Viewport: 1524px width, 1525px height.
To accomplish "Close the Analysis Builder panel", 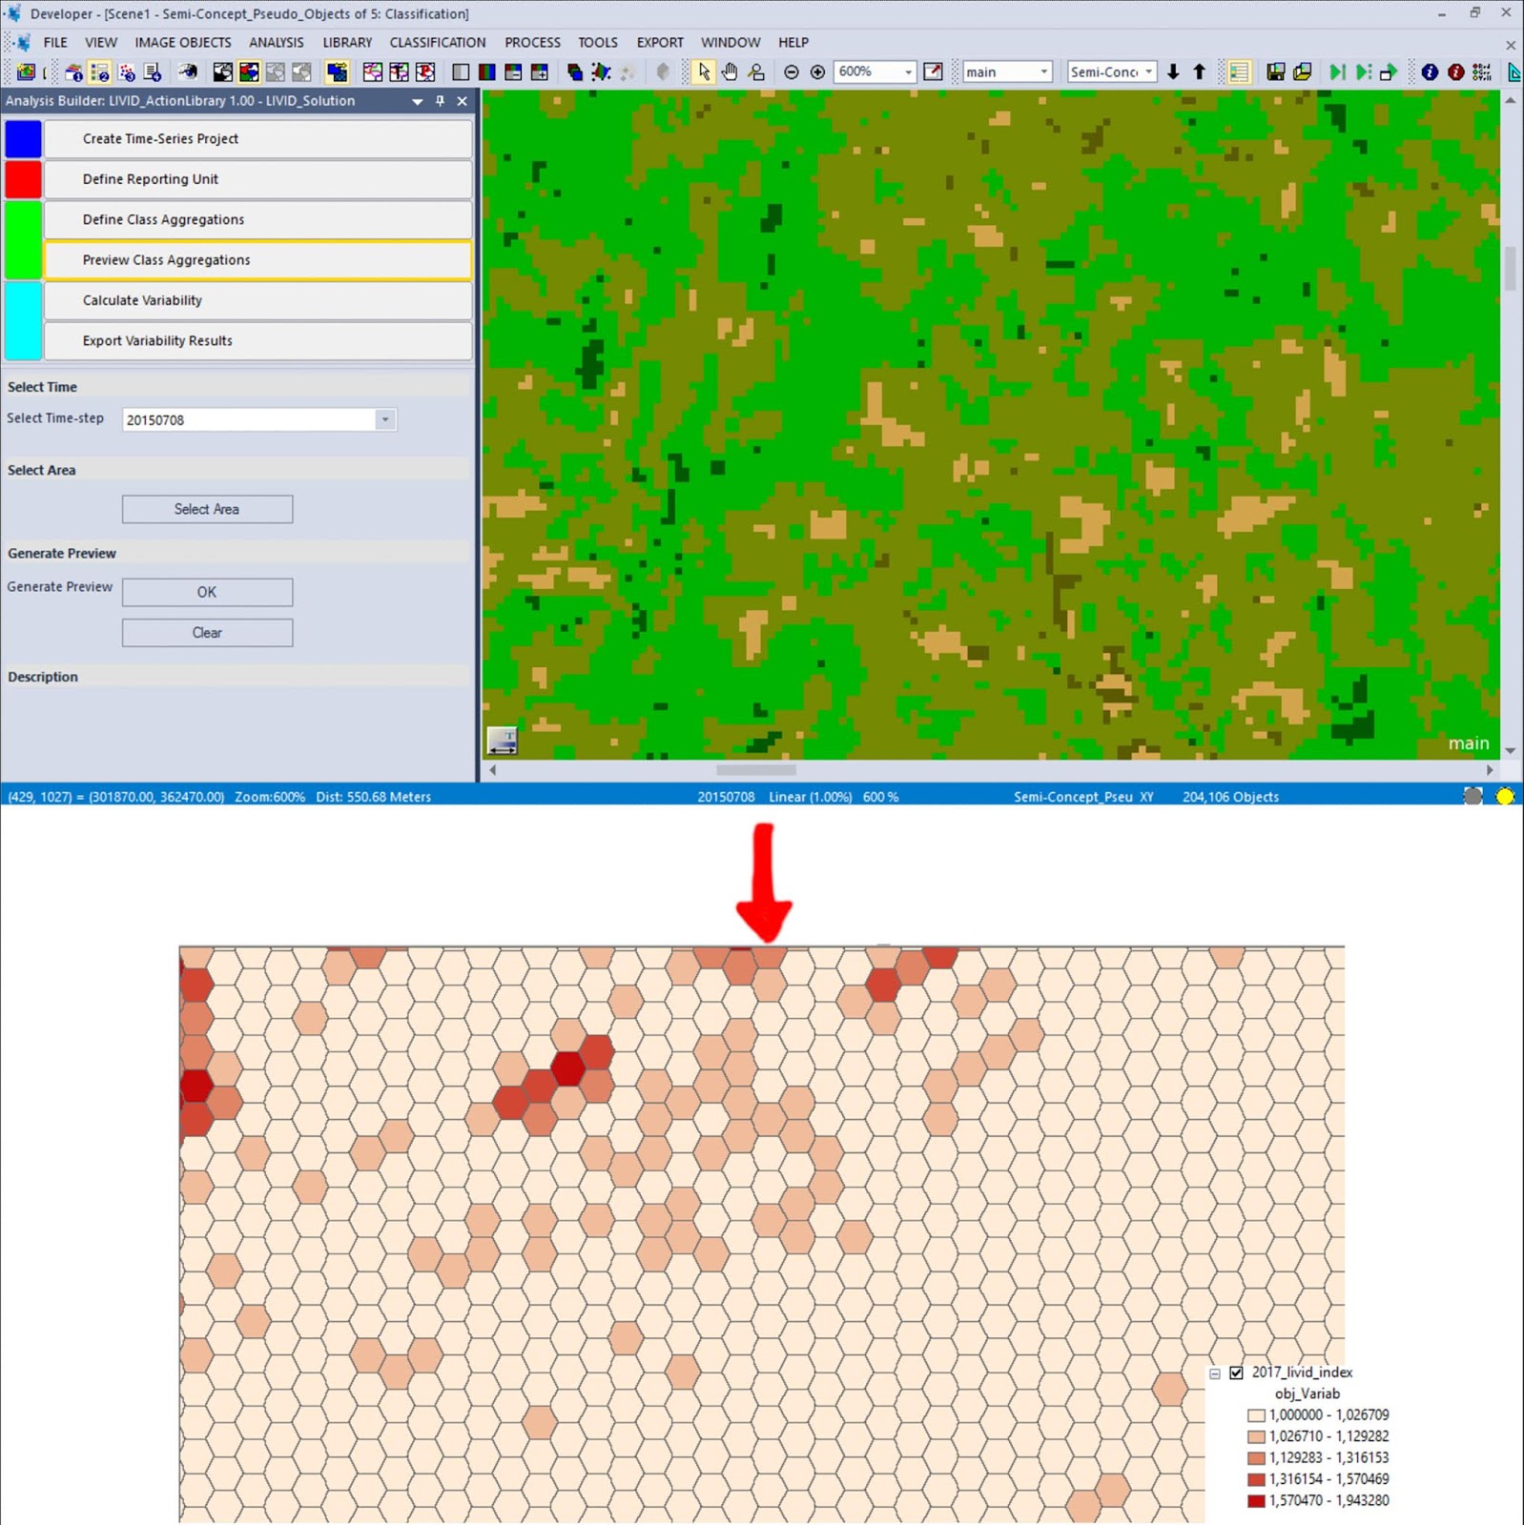I will point(463,101).
